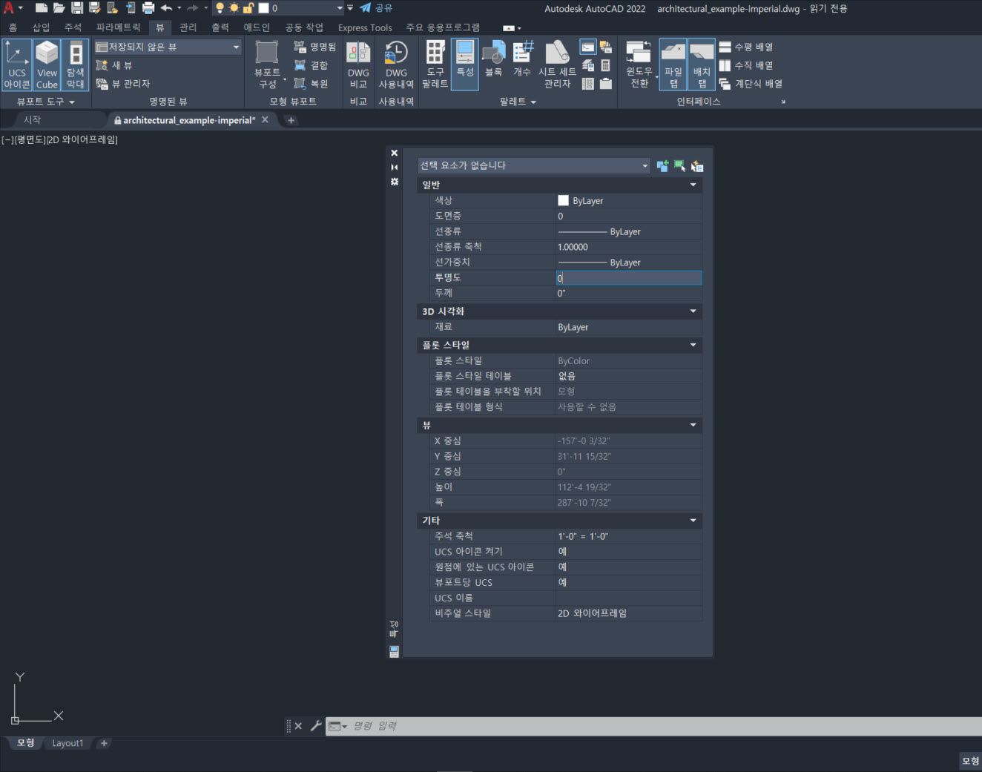Click the New file icon in quick access toolbar
Image resolution: width=982 pixels, height=772 pixels.
coord(42,8)
